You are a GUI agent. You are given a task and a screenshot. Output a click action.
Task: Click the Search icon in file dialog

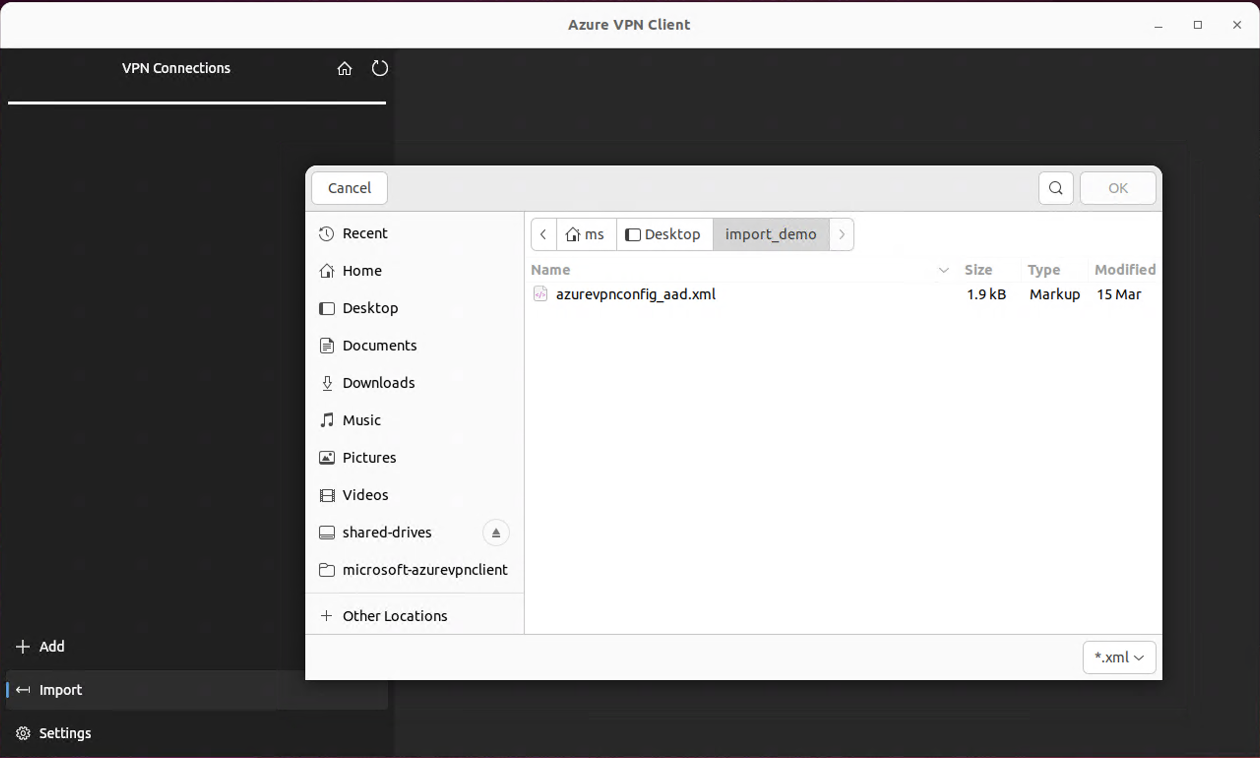(x=1056, y=187)
